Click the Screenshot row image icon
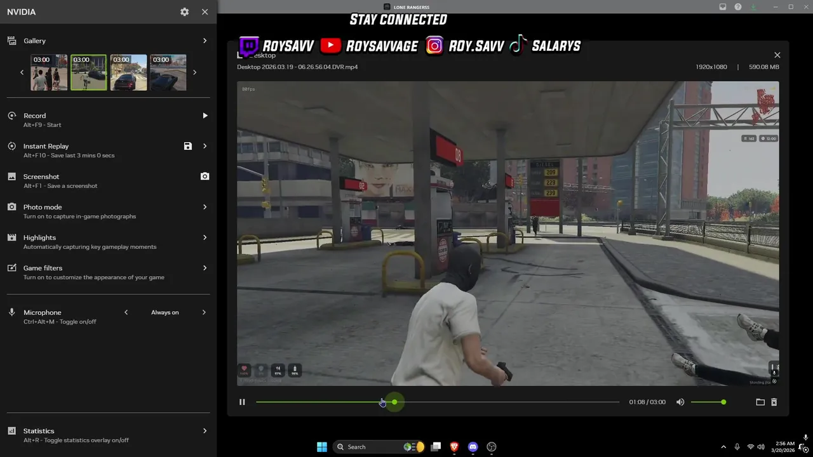The width and height of the screenshot is (813, 457). point(11,176)
